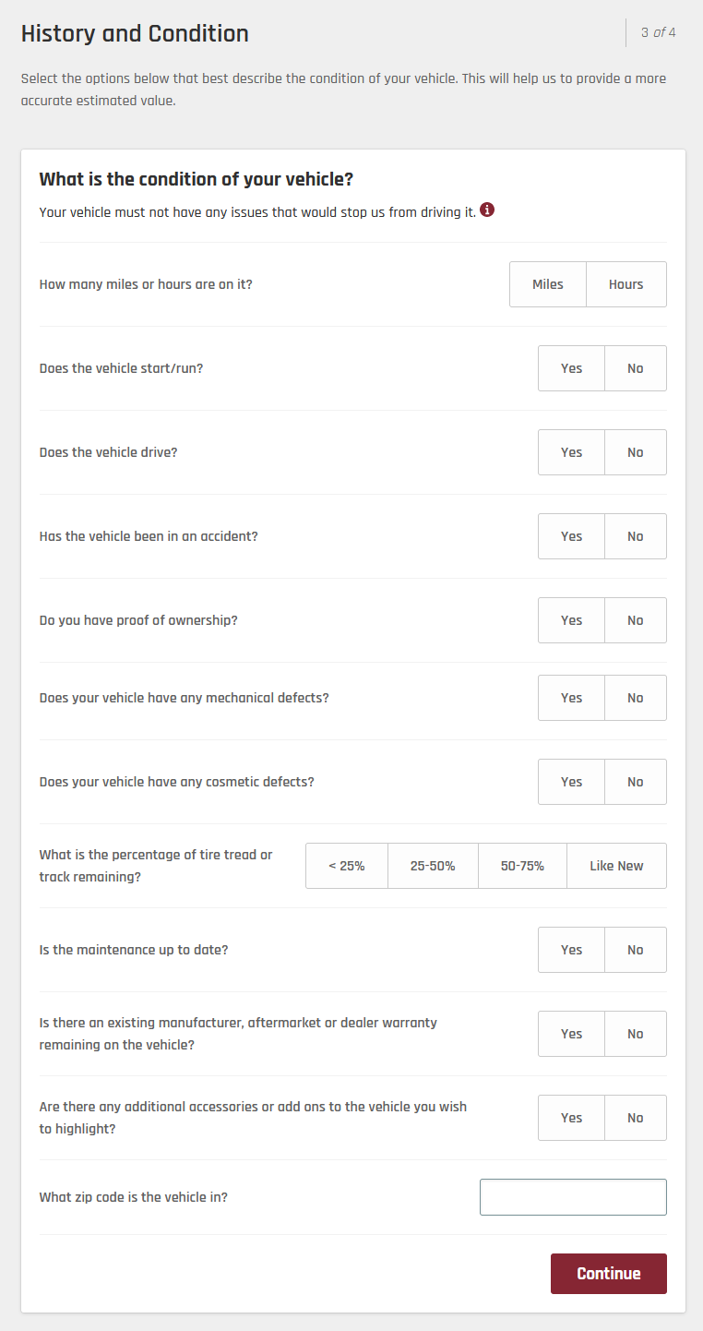Choose No for vehicle starts/runs
The image size is (703, 1331).
point(635,368)
